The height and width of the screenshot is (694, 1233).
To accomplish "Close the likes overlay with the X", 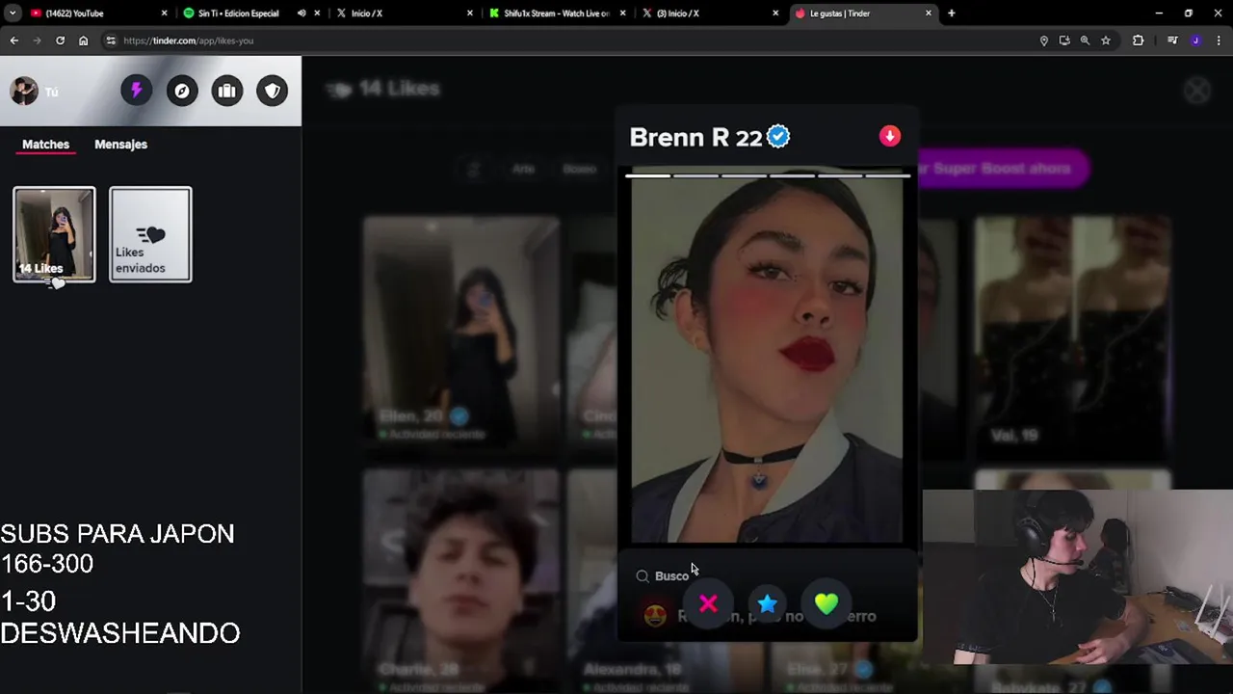I will point(1197,91).
